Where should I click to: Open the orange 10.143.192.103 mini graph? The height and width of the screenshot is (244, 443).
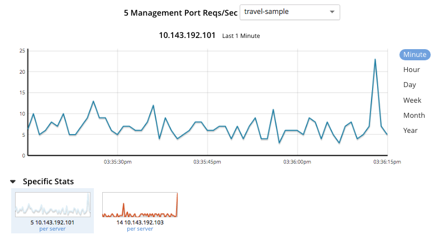140,205
